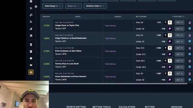This screenshot has width=193, height=108.
Task: Click Total Games market for Paul vs Nardi
Action: click(x=110, y=64)
